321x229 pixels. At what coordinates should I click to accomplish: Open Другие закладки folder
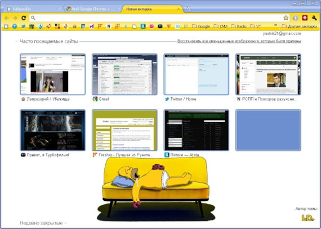tap(299, 26)
